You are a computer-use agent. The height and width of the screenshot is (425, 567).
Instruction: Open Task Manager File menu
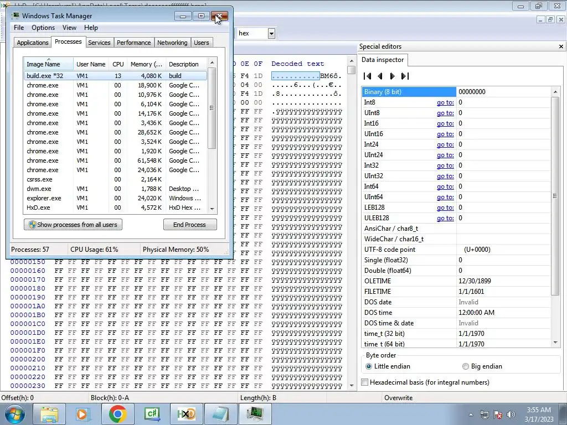pyautogui.click(x=19, y=28)
